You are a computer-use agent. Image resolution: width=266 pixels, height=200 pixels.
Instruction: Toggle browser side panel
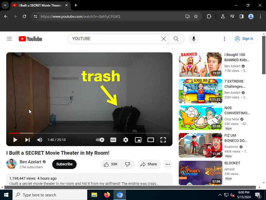tap(241, 16)
